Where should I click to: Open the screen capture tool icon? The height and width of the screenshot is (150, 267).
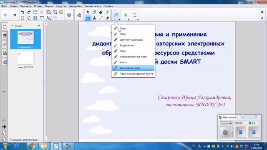(55, 12)
